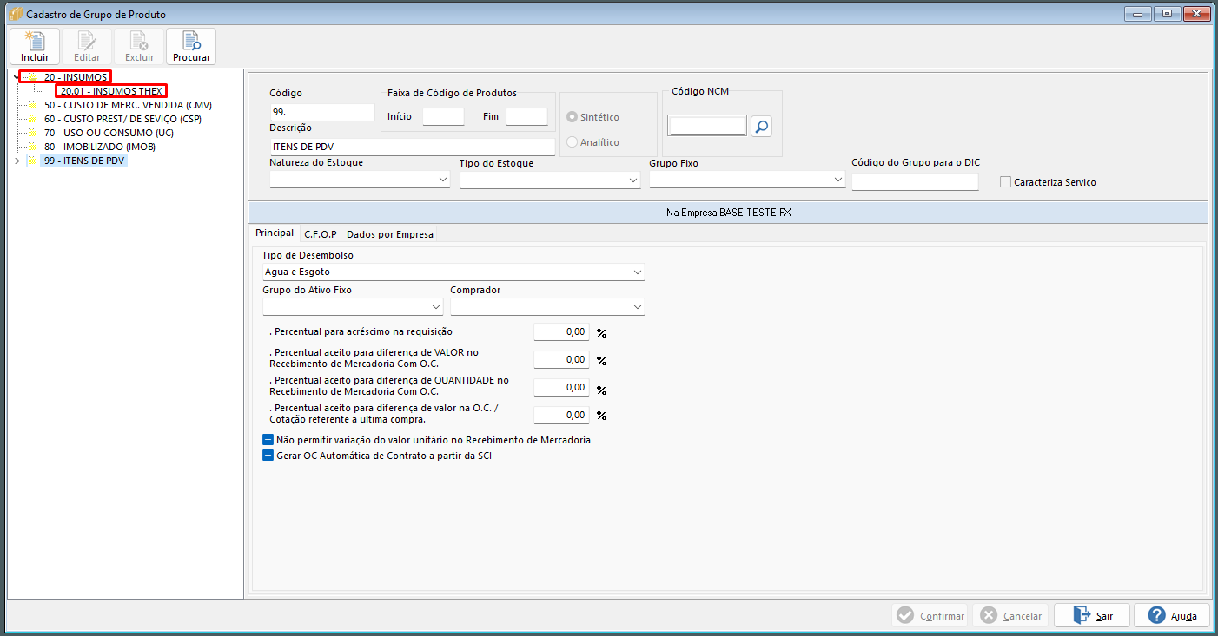Screen dimensions: 1218x636
Task: Click the Editar toolbar button
Action: [x=87, y=46]
